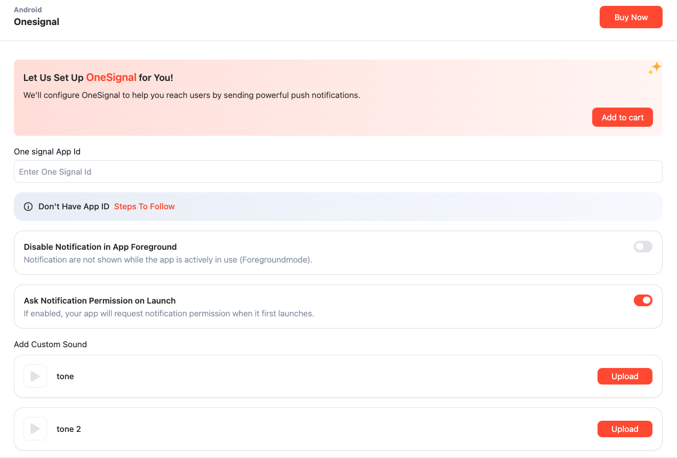
Task: Toggle "Disable Notification in App Foreground" on
Action: 643,247
